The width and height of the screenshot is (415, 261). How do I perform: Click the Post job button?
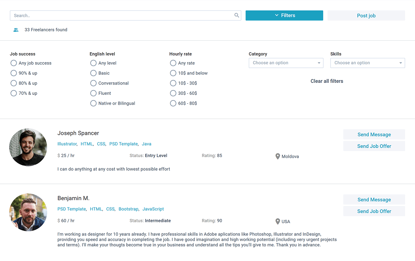[366, 16]
